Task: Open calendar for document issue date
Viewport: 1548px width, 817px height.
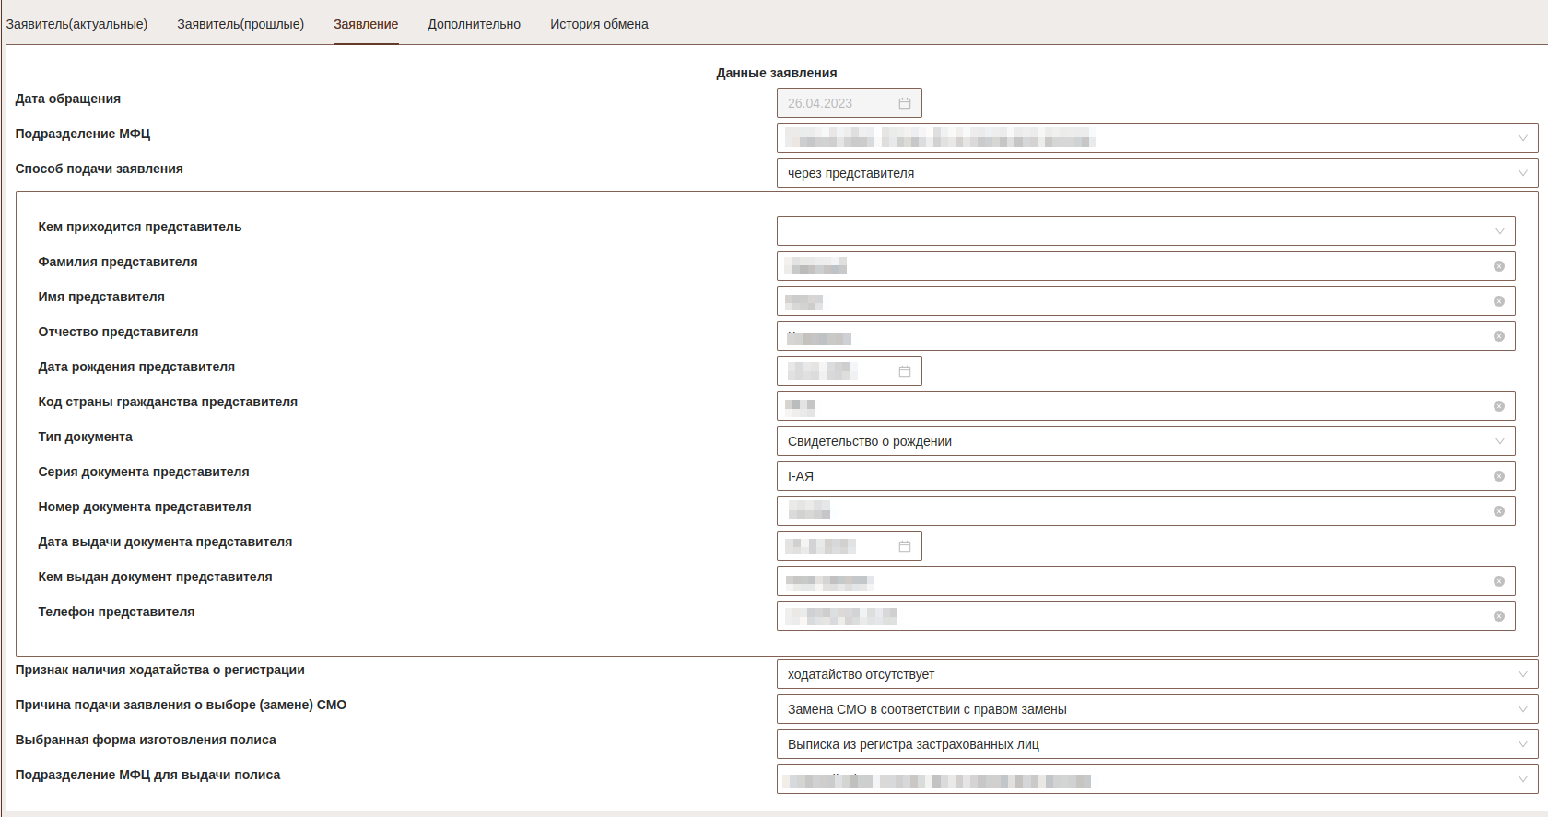Action: tap(904, 546)
